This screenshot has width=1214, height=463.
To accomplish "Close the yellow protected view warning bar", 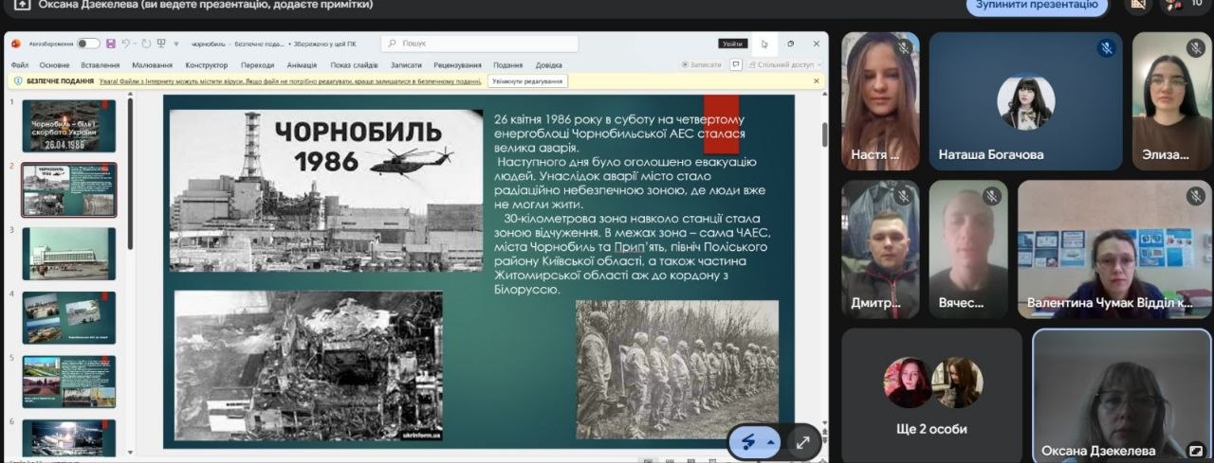I will coord(816,81).
